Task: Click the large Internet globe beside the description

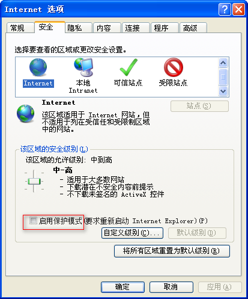Action: point(25,114)
